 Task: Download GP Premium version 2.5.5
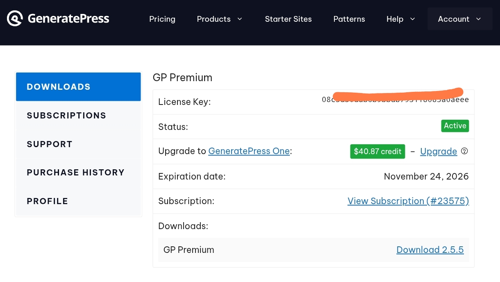[x=430, y=250]
